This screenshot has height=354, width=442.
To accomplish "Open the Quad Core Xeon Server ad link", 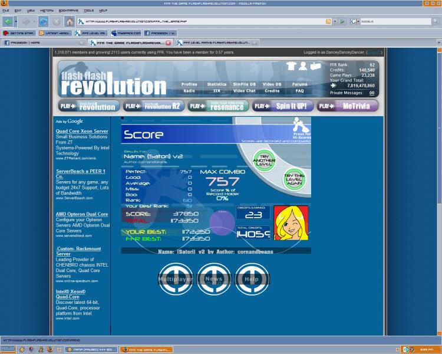I will click(82, 131).
